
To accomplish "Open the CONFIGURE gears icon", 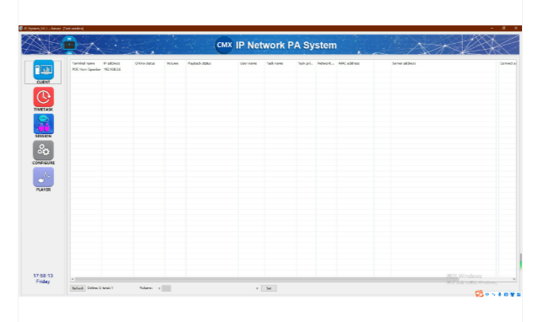I will point(43,150).
